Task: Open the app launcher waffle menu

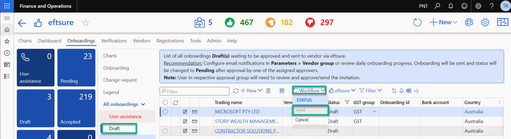Action: pyautogui.click(x=7, y=6)
